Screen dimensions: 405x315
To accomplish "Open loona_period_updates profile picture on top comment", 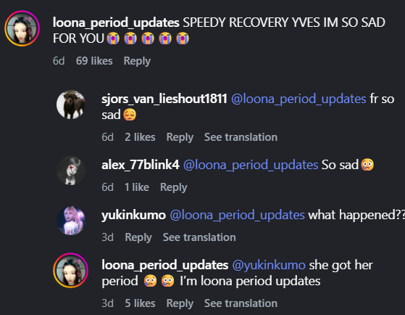I will point(22,28).
